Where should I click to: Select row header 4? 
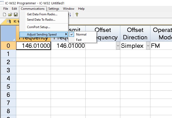[8, 78]
